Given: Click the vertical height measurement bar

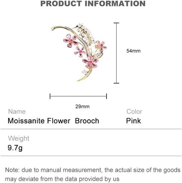Looking at the screenshot, I should (x=116, y=53).
